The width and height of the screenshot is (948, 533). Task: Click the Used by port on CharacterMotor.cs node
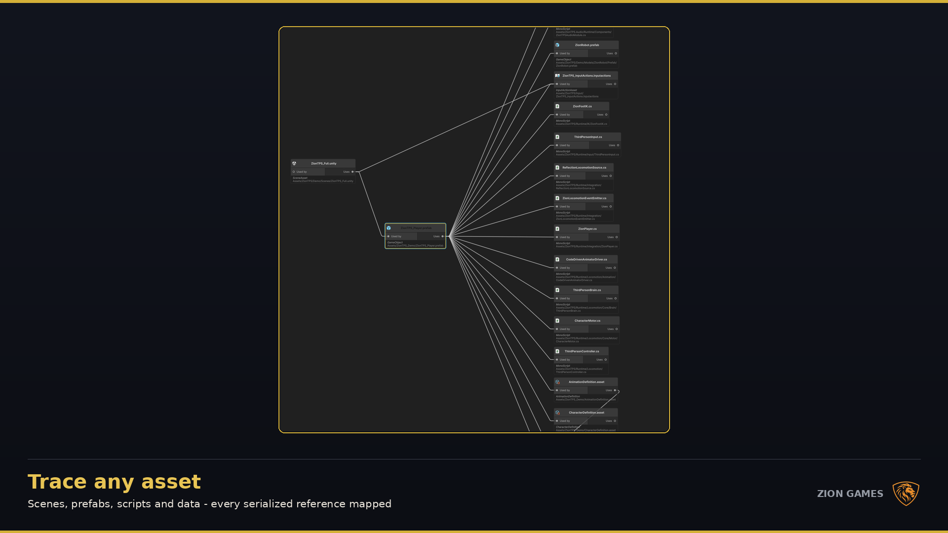click(x=557, y=329)
